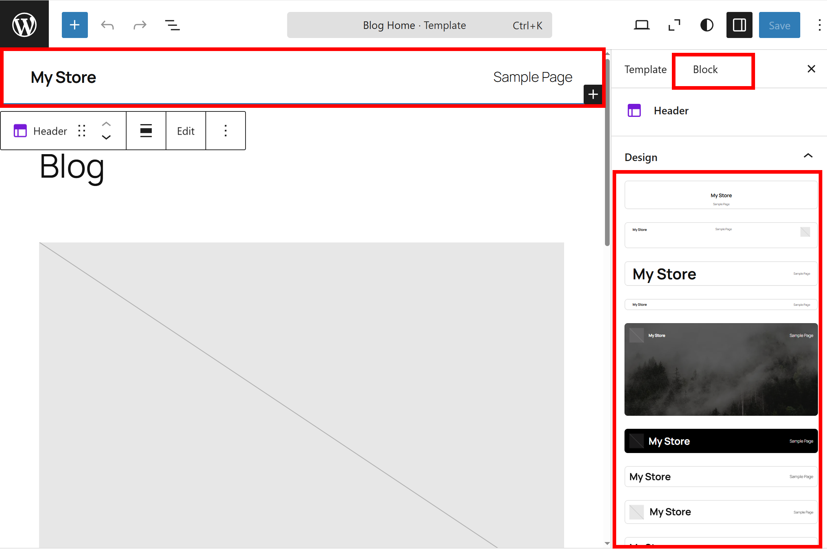Viewport: 827px width, 554px height.
Task: Change alignment in Header block toolbar
Action: pos(146,131)
